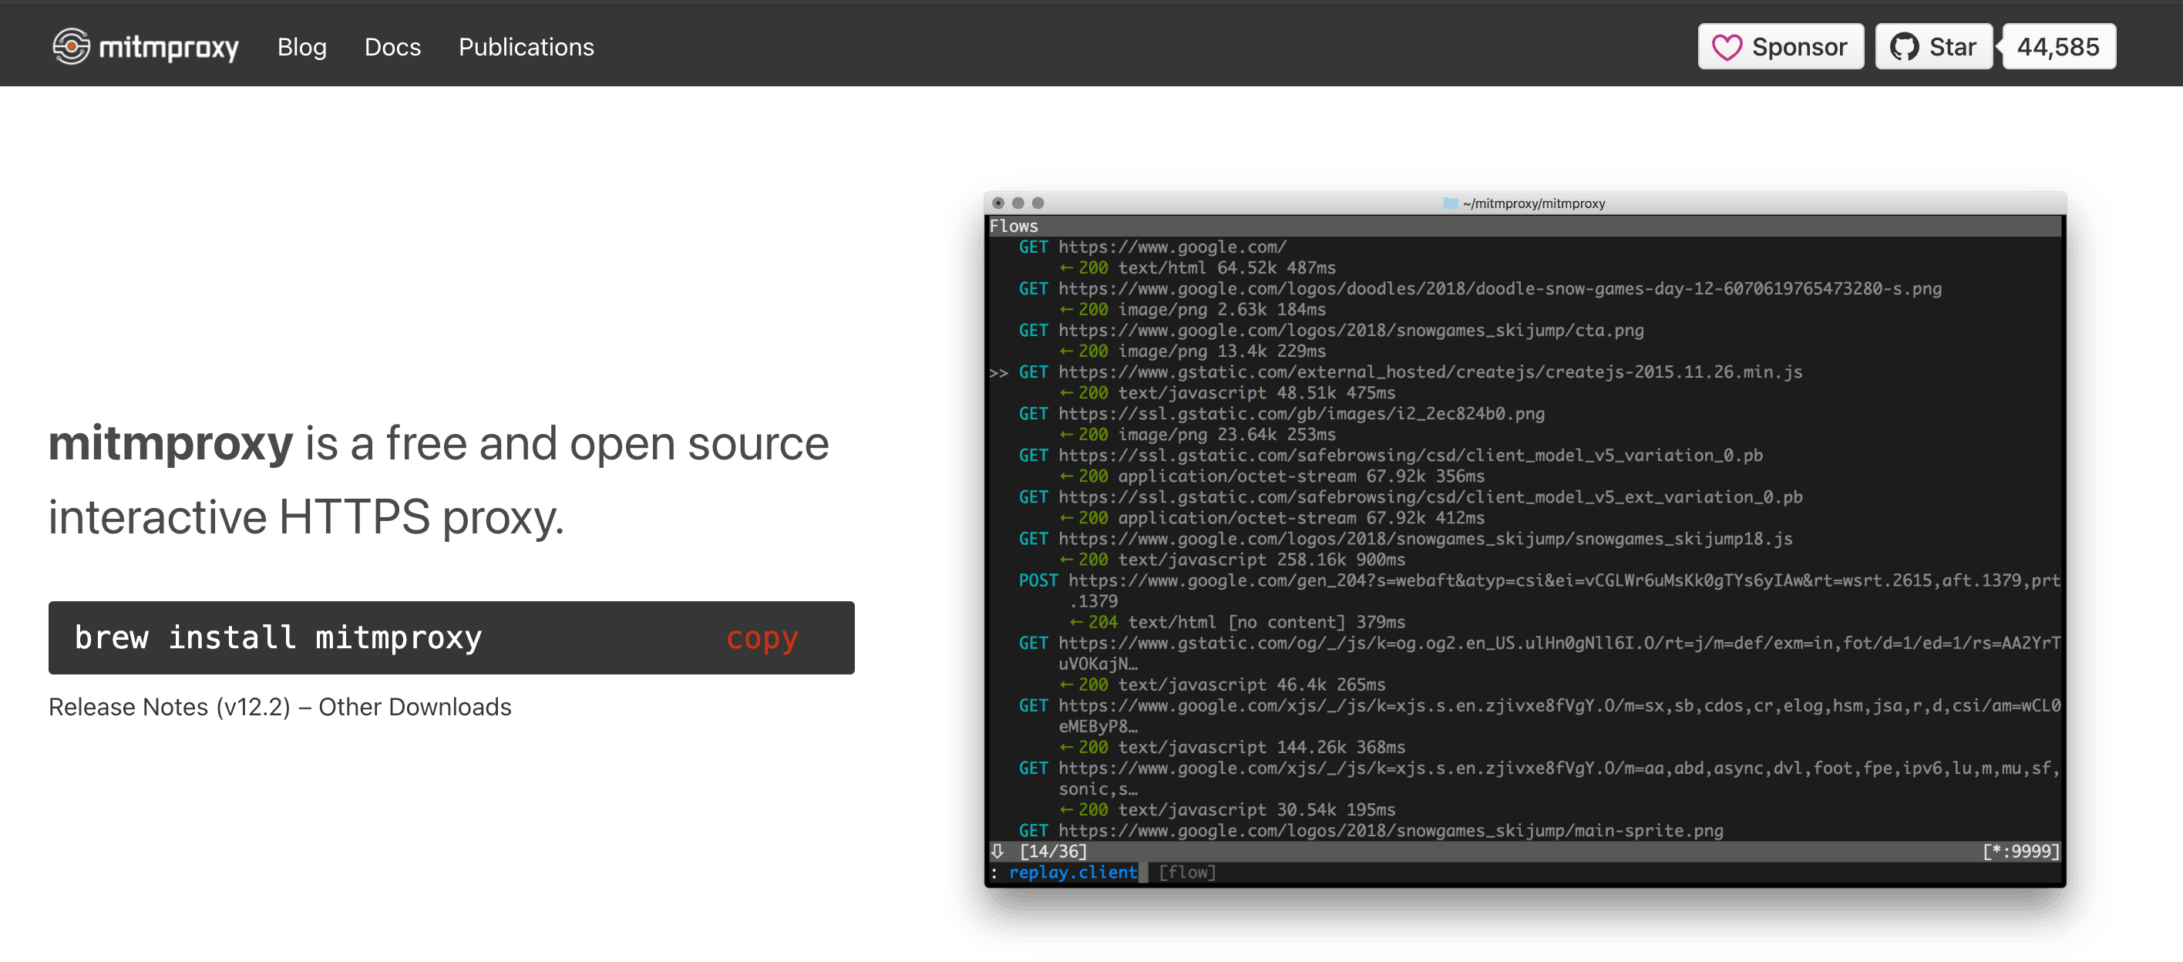Screen dimensions: 2183x962
Task: Click the client_model_v5_ext_variation_0.pb flow row
Action: click(1410, 497)
